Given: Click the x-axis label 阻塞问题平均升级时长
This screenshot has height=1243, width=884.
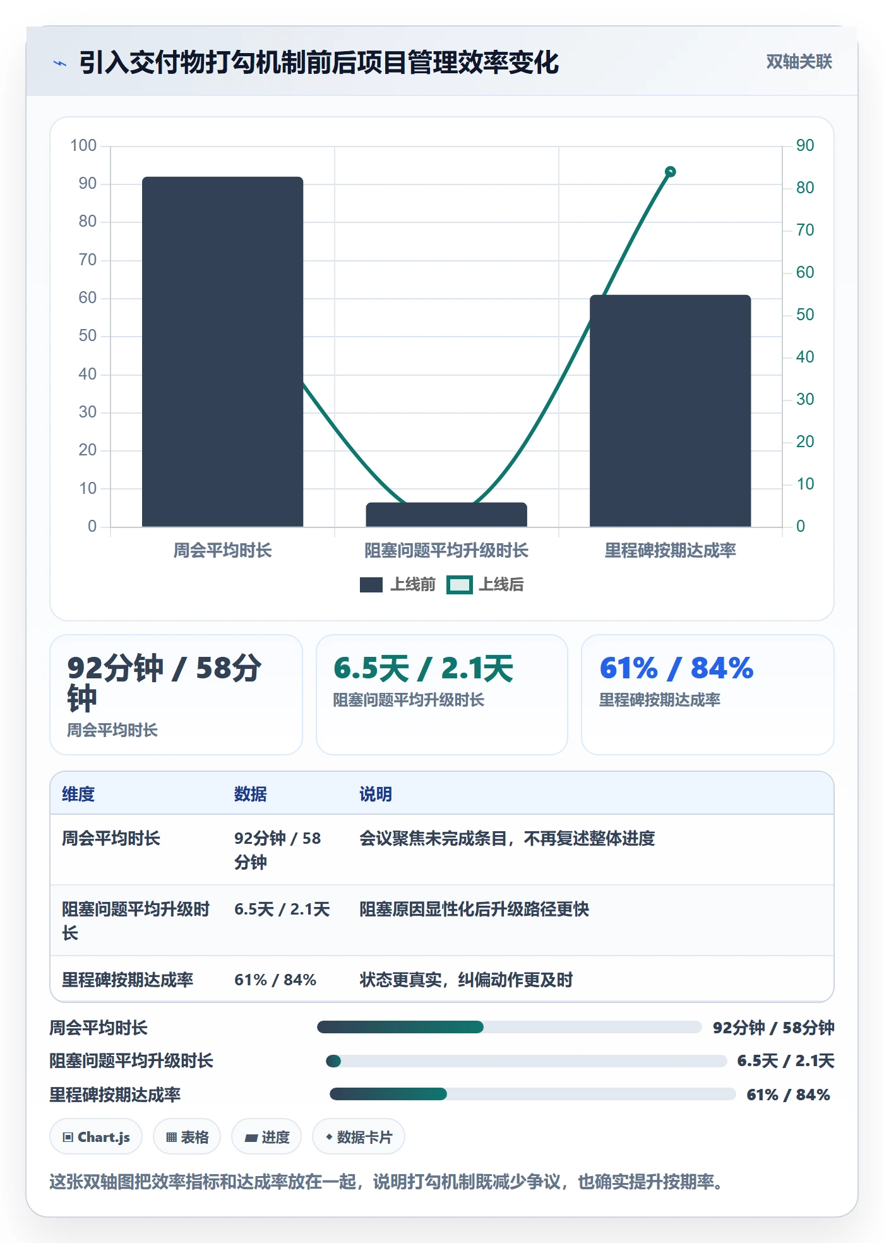Looking at the screenshot, I should pyautogui.click(x=446, y=551).
